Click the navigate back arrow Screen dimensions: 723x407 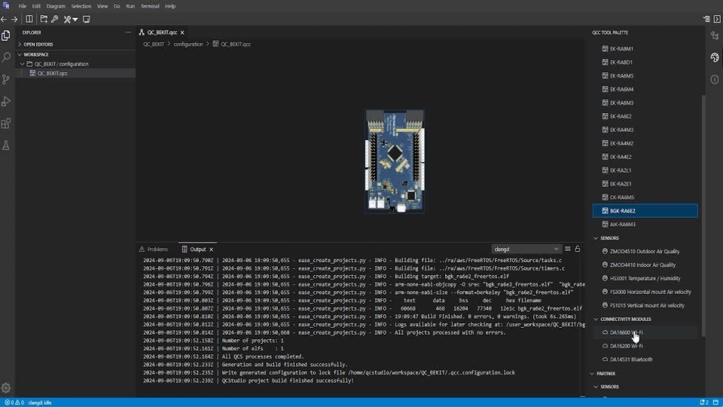[x=5, y=19]
